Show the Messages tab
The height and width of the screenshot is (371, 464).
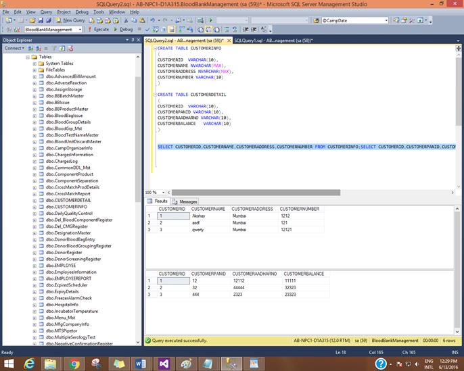pyautogui.click(x=185, y=201)
